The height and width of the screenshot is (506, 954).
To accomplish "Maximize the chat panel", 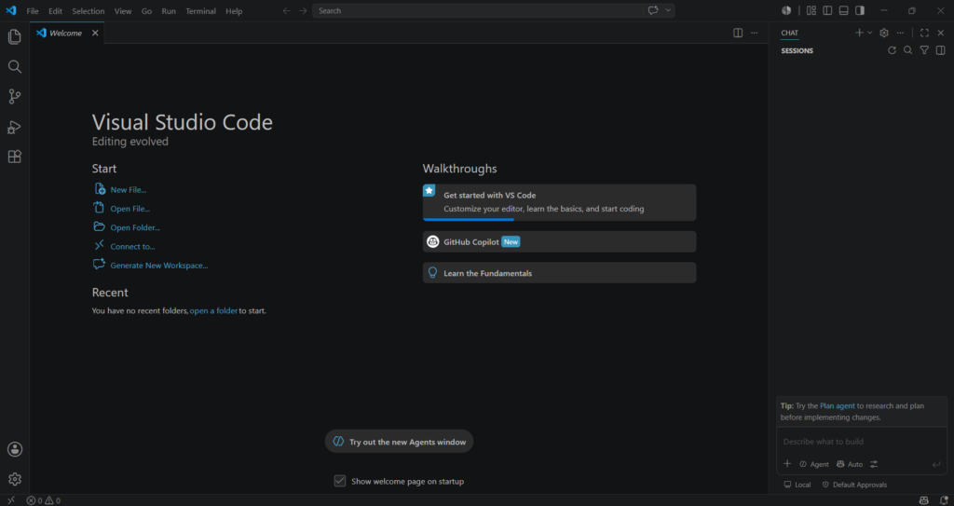I will click(x=925, y=33).
